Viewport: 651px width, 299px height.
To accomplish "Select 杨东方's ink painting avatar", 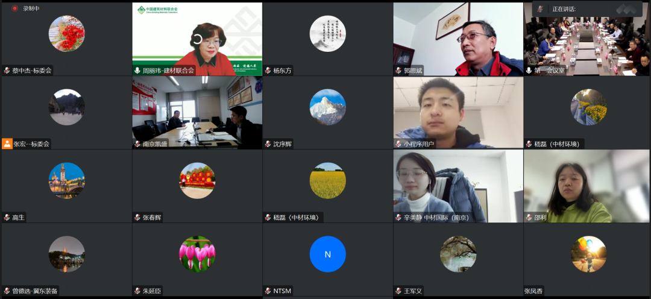I will [327, 33].
